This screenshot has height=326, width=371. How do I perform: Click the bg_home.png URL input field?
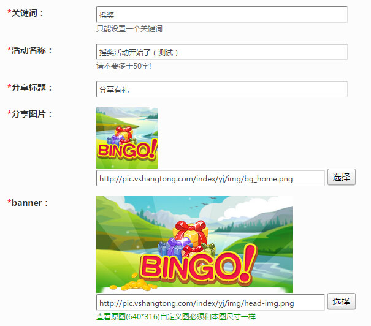[x=210, y=178]
